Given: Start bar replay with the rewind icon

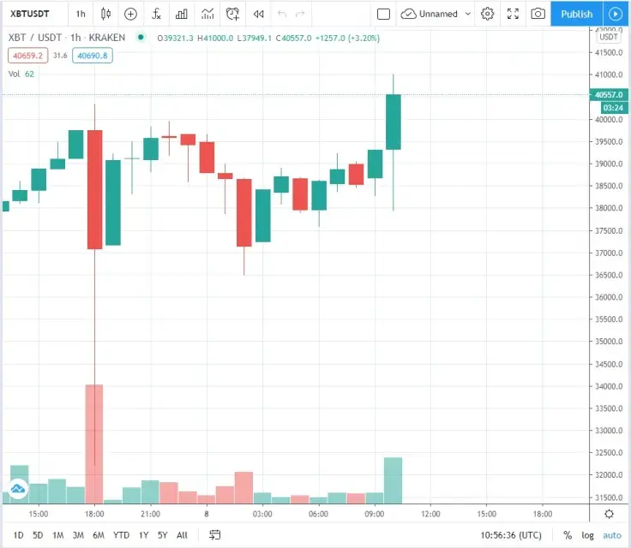Looking at the screenshot, I should point(258,14).
